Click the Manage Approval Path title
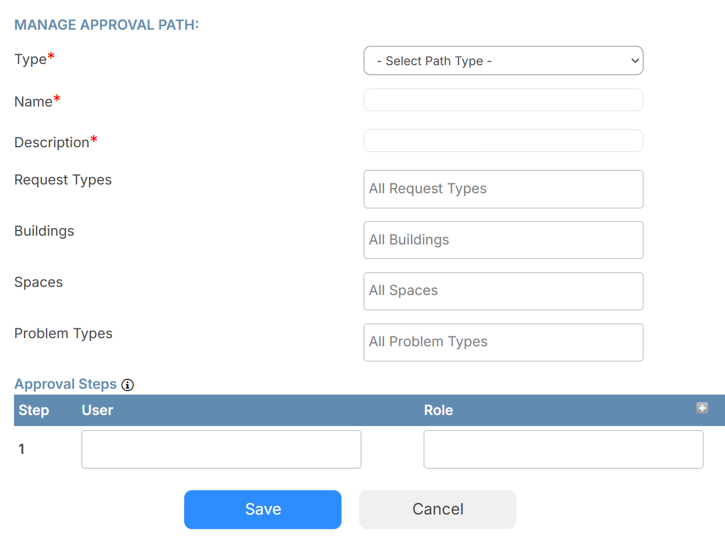Image resolution: width=725 pixels, height=550 pixels. click(x=105, y=24)
